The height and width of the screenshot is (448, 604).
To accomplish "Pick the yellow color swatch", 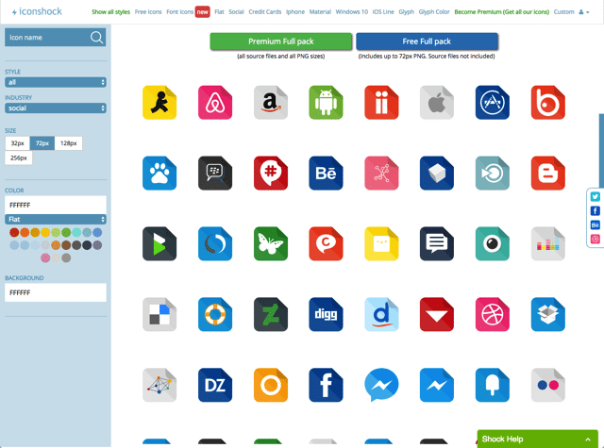I will 45,232.
